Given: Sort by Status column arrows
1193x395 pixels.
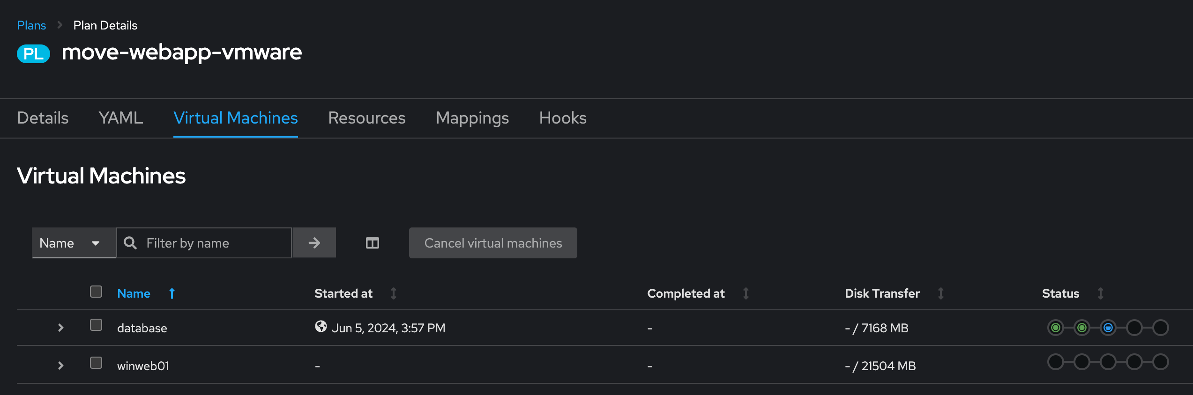Looking at the screenshot, I should [1101, 293].
